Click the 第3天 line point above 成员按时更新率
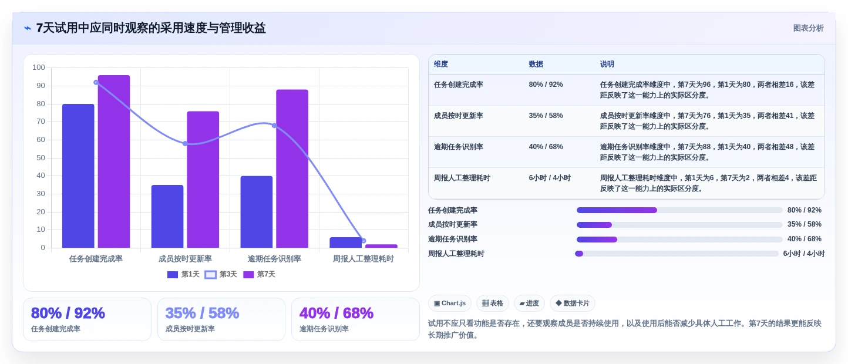This screenshot has height=364, width=848. (185, 143)
